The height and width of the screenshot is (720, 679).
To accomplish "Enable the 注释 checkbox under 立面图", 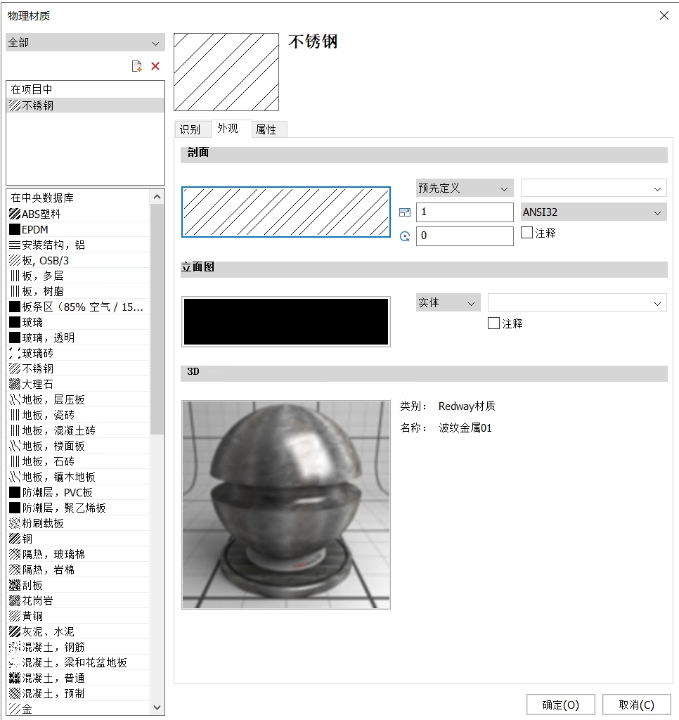I will point(493,323).
